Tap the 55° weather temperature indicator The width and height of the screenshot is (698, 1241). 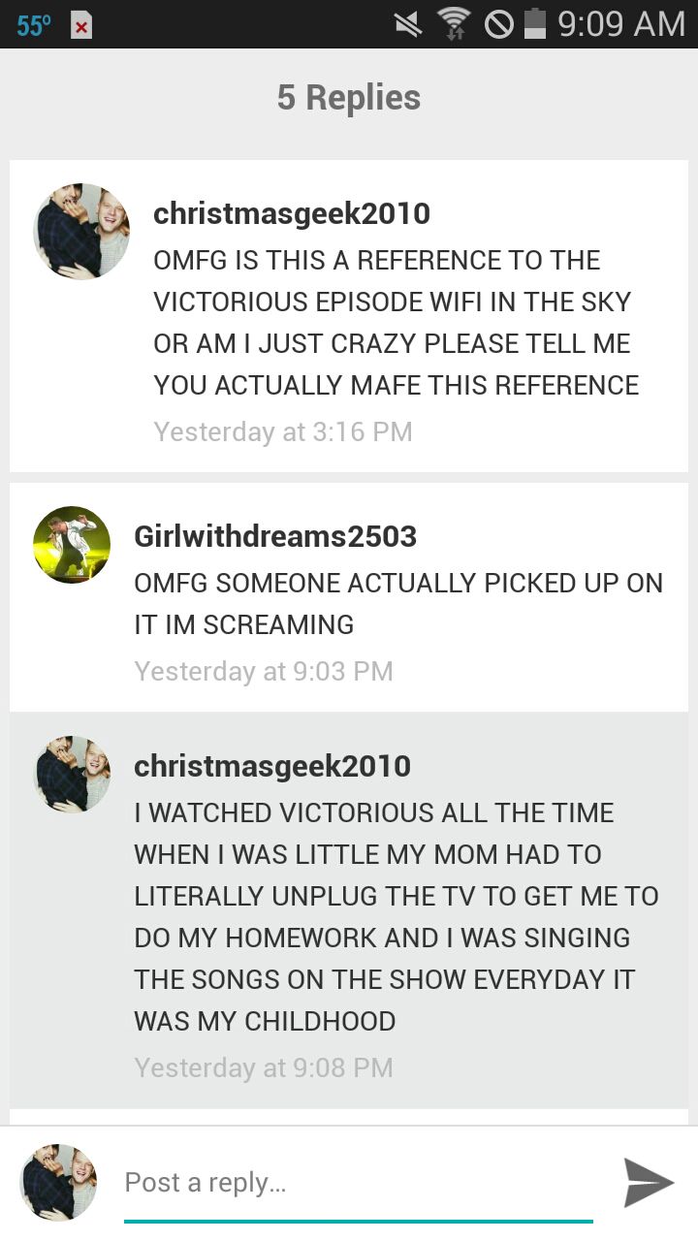(34, 24)
